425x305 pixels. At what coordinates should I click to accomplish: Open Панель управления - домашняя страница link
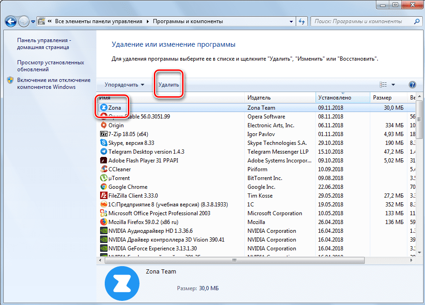click(x=44, y=44)
